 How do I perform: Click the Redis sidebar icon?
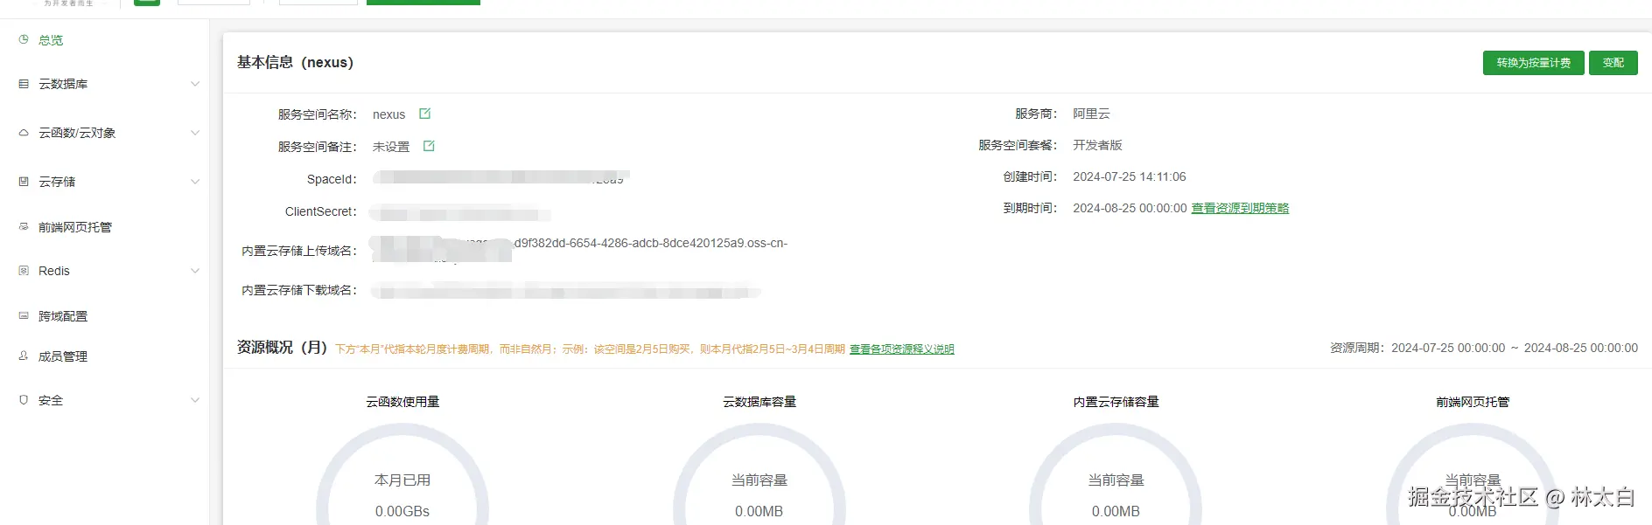(x=24, y=271)
